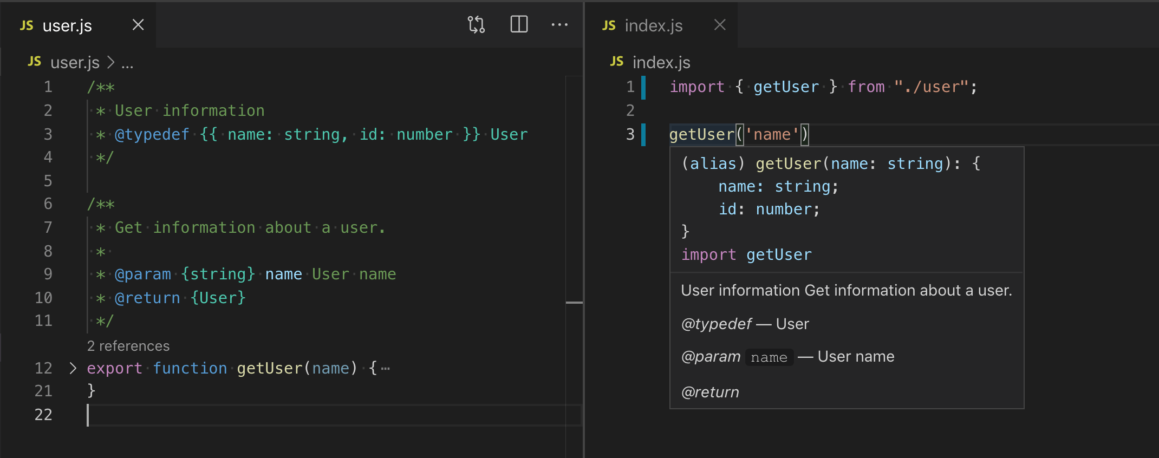Viewport: 1159px width, 458px height.
Task: Click the JS file icon on index.js tab
Action: click(x=609, y=25)
